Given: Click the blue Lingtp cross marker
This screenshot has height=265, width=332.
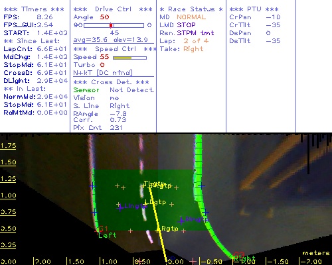Looking at the screenshot, I should (x=120, y=207).
